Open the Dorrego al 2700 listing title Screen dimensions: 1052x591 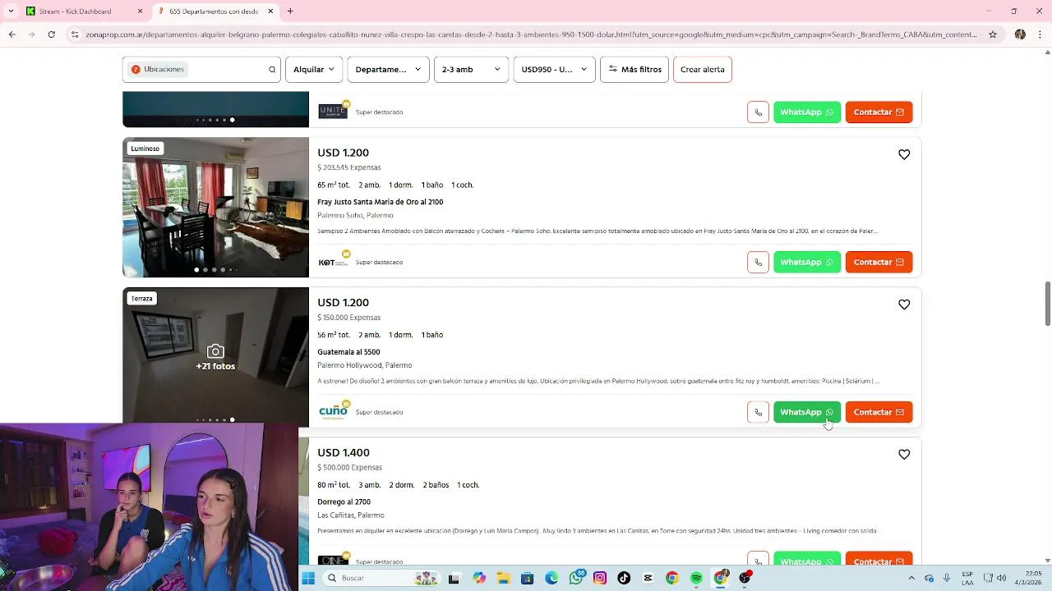[344, 502]
